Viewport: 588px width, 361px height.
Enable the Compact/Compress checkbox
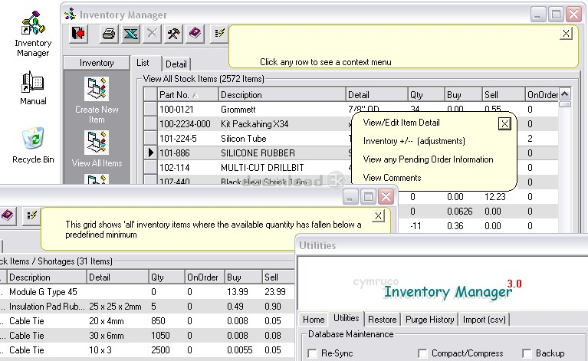tap(422, 353)
